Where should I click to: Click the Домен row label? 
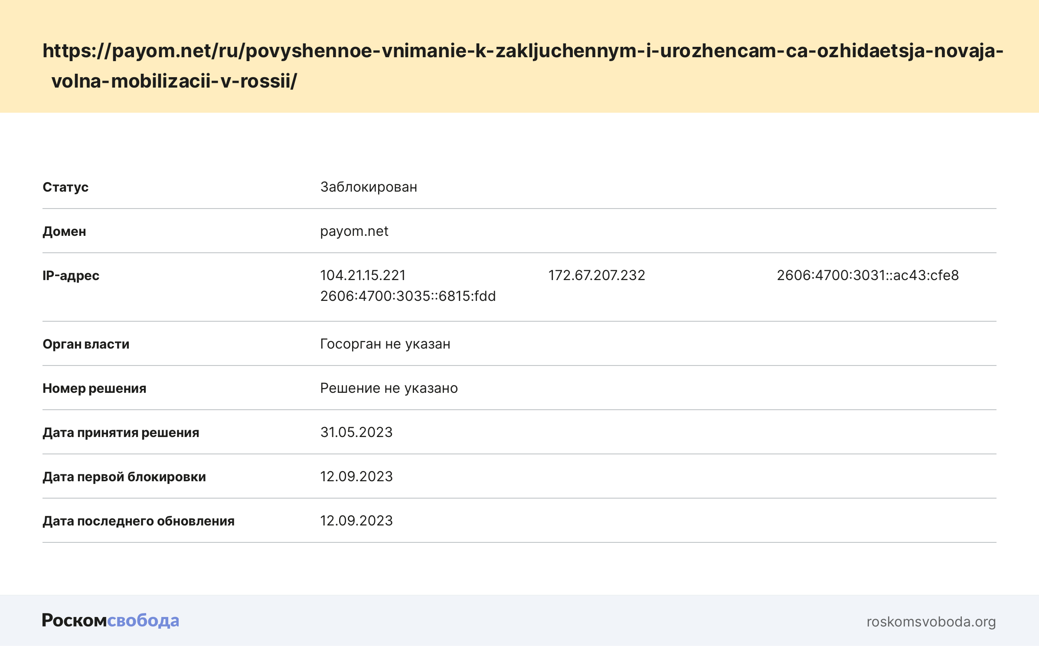[x=64, y=232]
